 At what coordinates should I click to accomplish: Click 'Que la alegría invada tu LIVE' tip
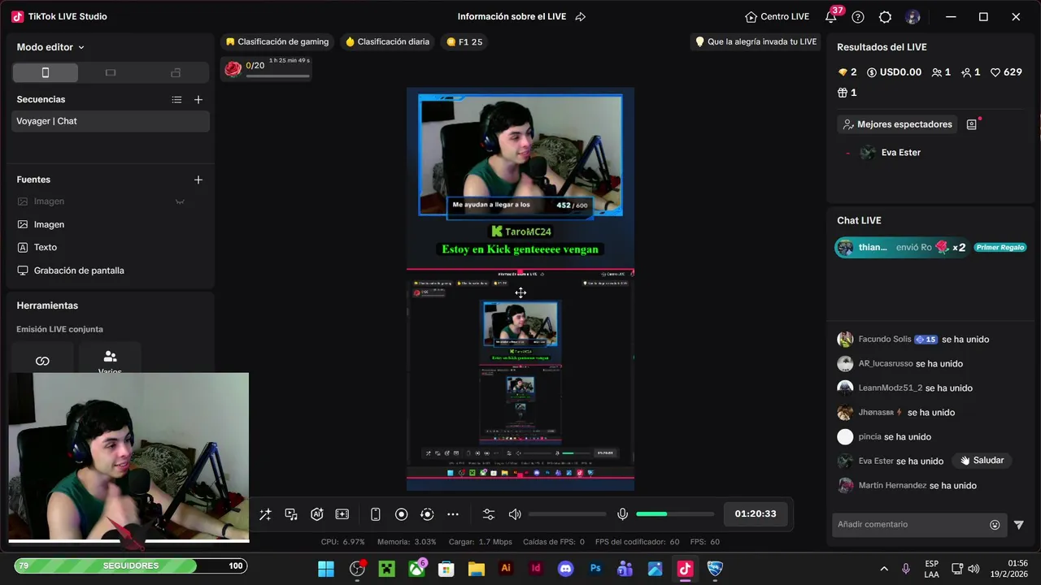tap(756, 41)
